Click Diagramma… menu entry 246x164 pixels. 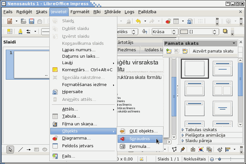click(83, 138)
